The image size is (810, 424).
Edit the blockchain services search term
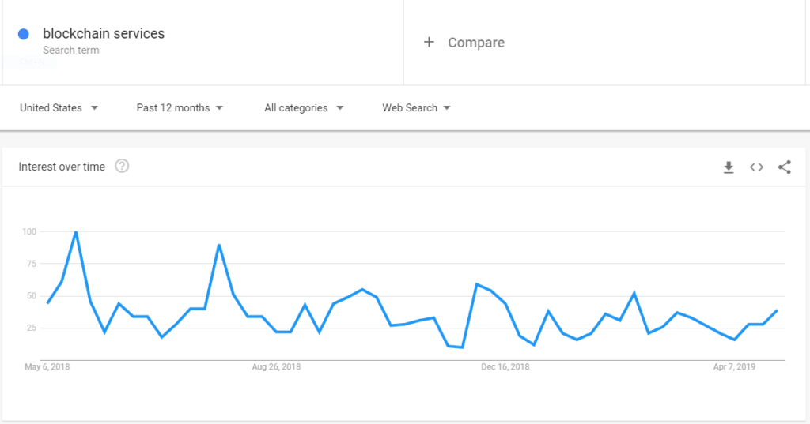(x=104, y=33)
